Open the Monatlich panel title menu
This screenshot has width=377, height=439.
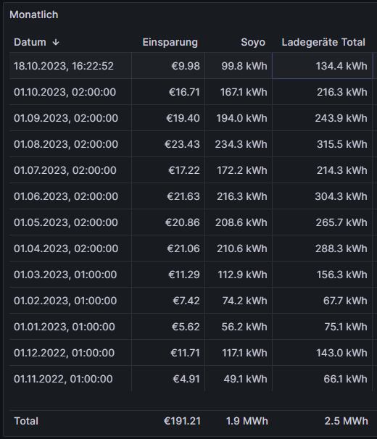click(x=34, y=14)
